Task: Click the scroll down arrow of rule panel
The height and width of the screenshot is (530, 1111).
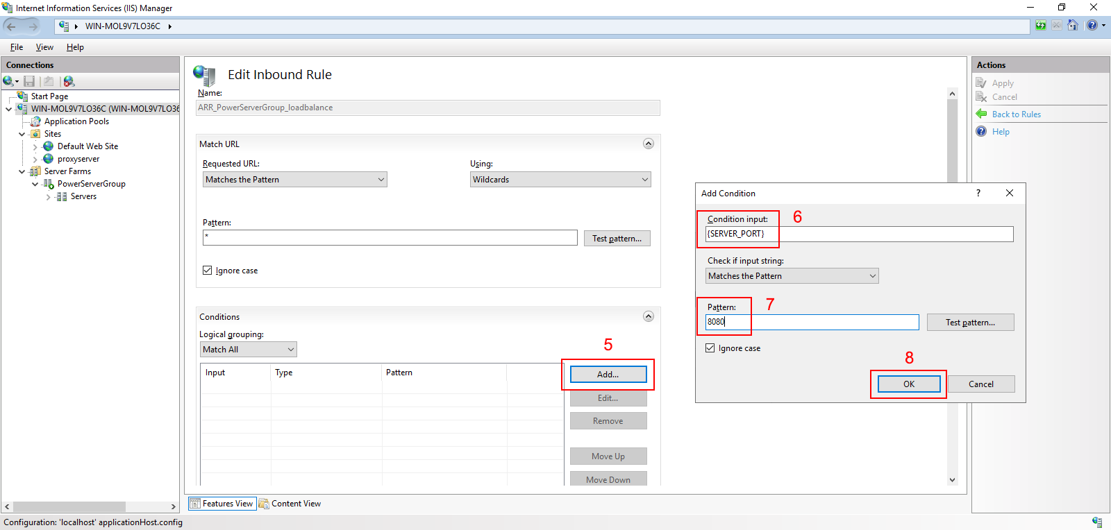Action: 952,480
